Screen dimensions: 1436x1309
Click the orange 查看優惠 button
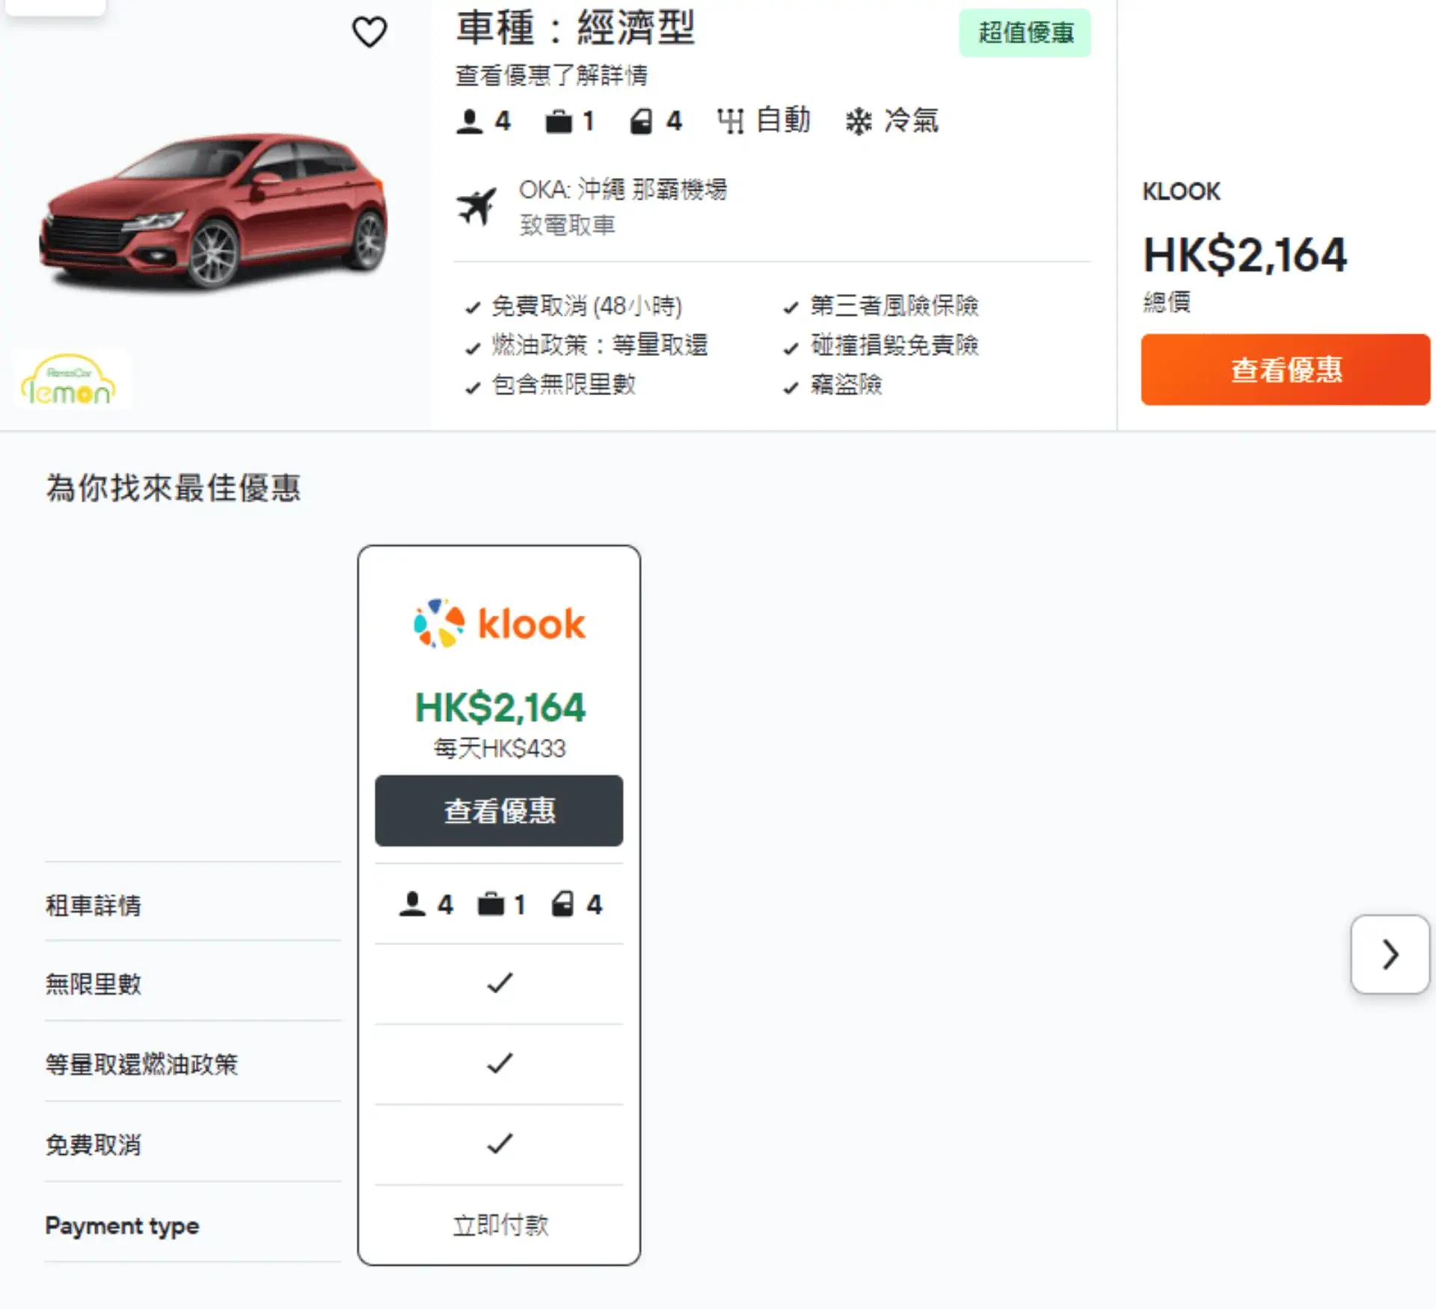pyautogui.click(x=1286, y=370)
